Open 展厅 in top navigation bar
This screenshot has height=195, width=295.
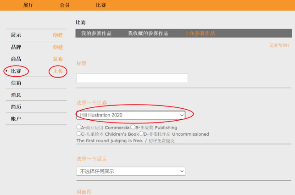(28, 5)
